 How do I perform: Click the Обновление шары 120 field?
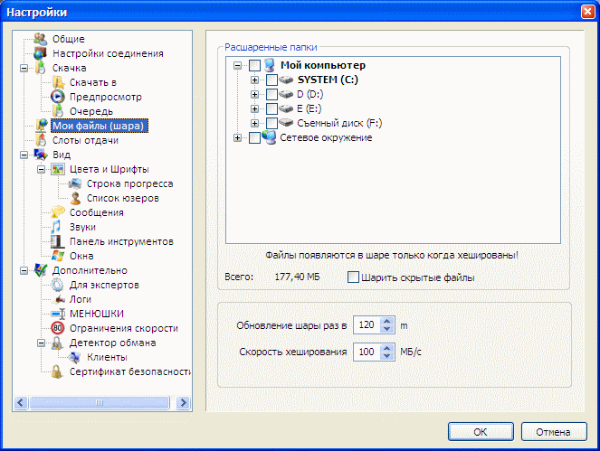(367, 325)
